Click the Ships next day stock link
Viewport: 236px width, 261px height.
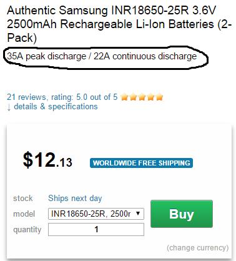coord(75,199)
